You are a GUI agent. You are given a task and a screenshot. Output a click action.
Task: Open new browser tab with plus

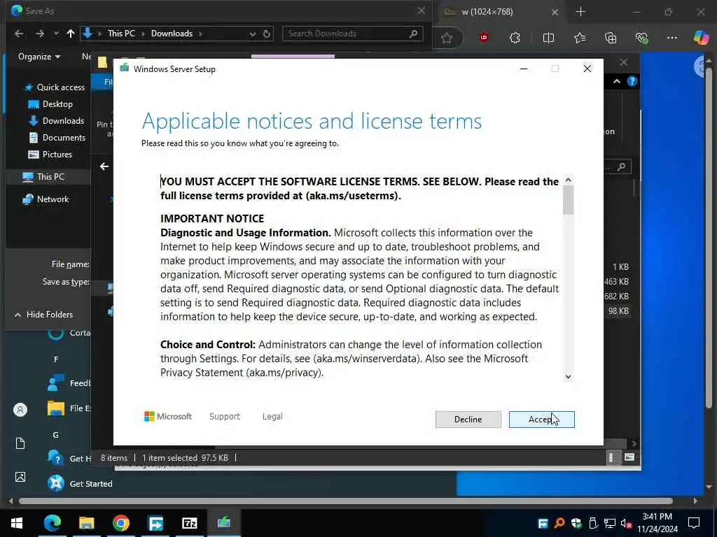coord(580,12)
